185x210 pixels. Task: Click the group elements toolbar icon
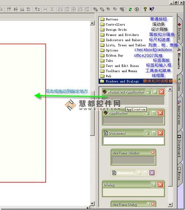(122, 9)
